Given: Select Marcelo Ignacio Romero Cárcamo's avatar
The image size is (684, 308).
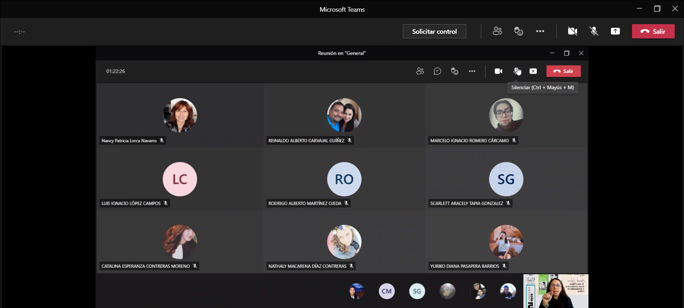Looking at the screenshot, I should (x=506, y=115).
